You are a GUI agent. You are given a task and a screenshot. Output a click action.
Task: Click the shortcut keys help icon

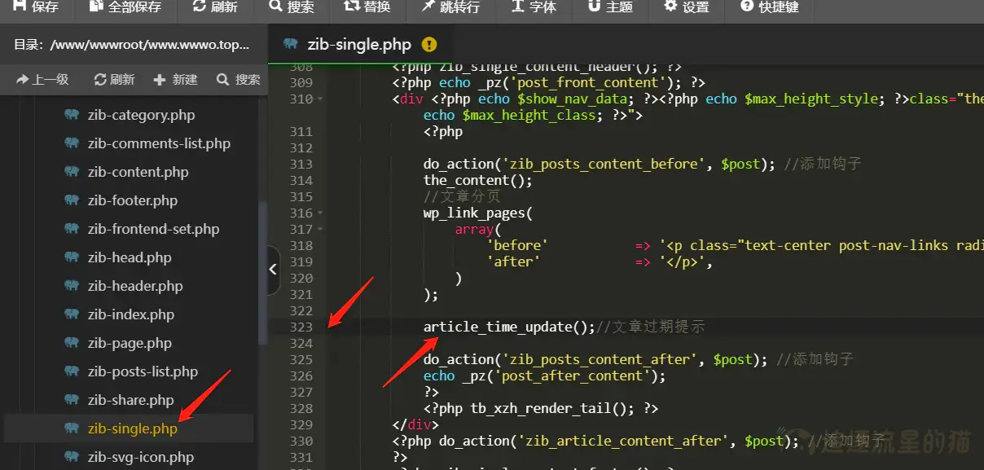tap(746, 7)
